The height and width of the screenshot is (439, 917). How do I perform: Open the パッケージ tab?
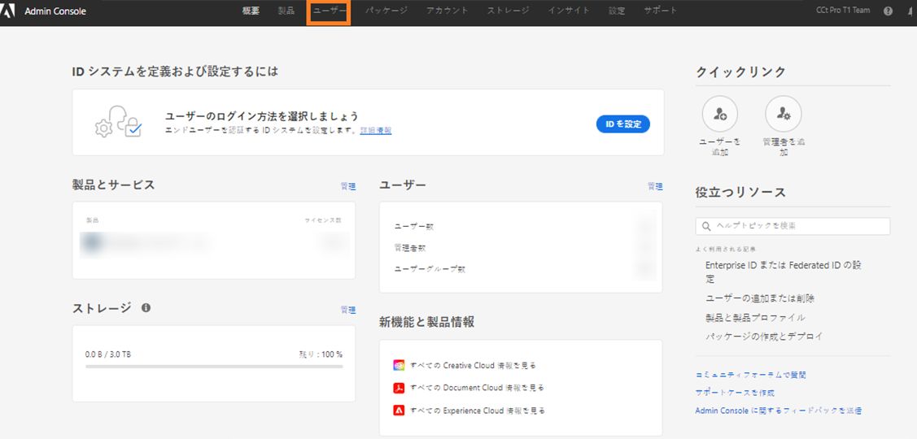point(386,11)
